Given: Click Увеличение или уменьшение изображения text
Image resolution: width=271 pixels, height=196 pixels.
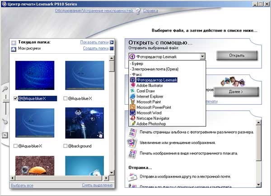Looking at the screenshot, I should [178, 143].
